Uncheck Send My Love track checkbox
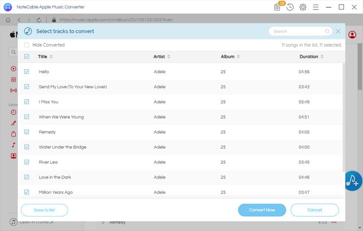 (27, 87)
